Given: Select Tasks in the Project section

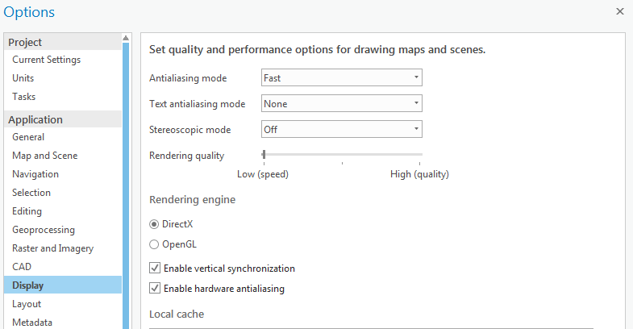Looking at the screenshot, I should pyautogui.click(x=24, y=97).
